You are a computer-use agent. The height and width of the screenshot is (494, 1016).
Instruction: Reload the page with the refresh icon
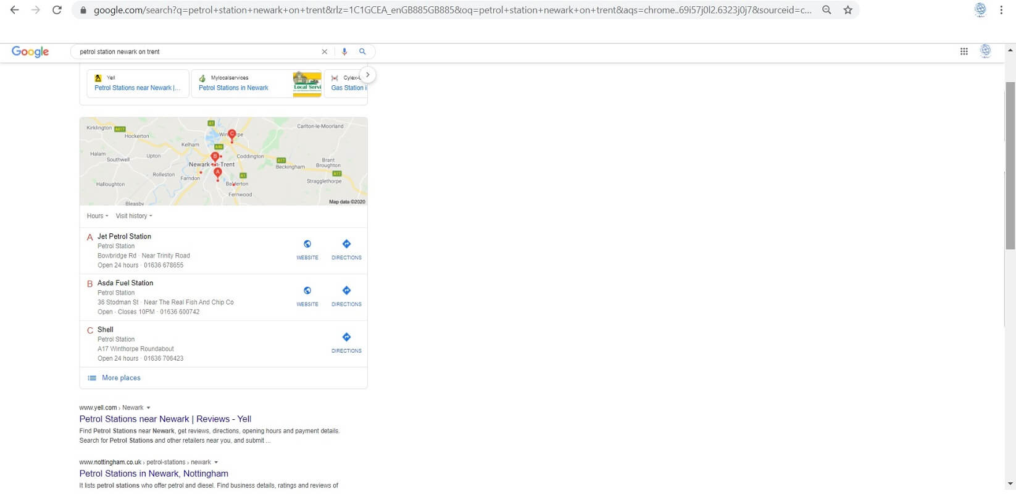click(57, 10)
